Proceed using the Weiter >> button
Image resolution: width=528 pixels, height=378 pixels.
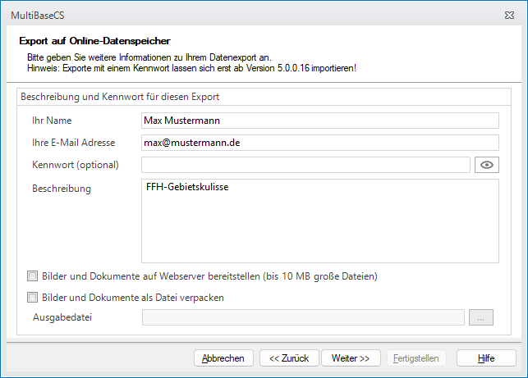(x=350, y=358)
